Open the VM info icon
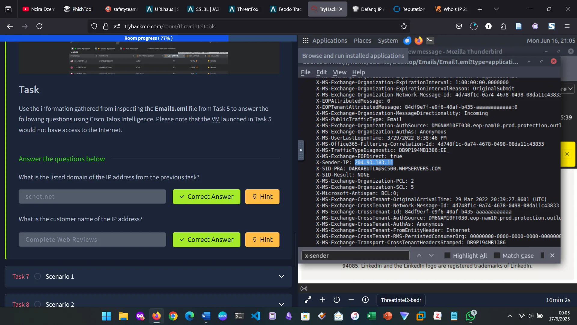 pyautogui.click(x=365, y=300)
